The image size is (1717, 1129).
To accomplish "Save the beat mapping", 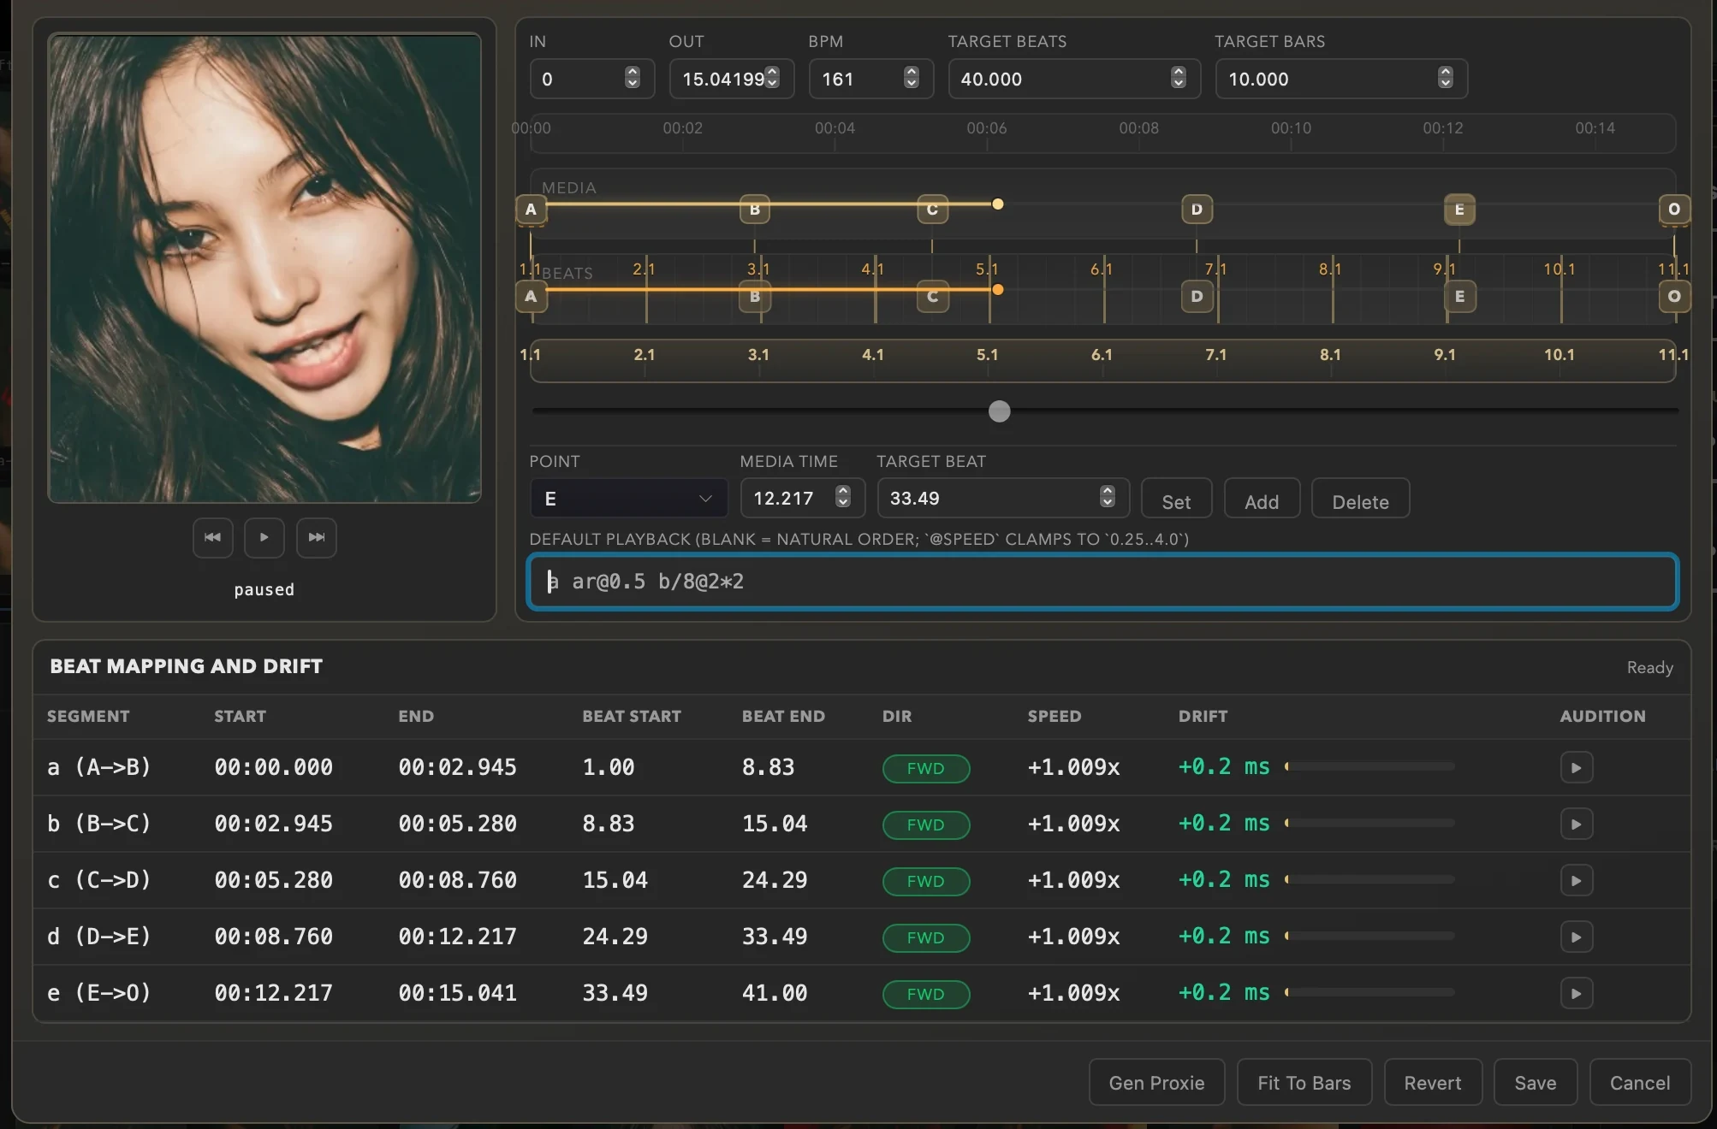I will [x=1536, y=1083].
